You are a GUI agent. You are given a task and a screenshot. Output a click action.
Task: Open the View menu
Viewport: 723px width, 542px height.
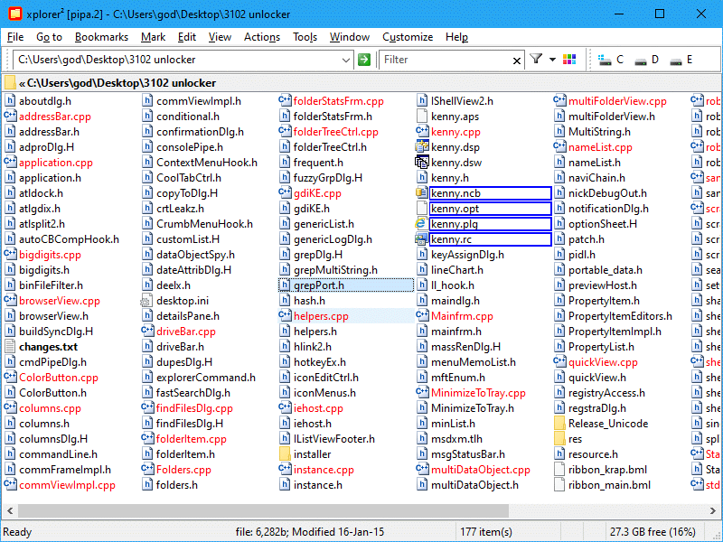coord(220,37)
